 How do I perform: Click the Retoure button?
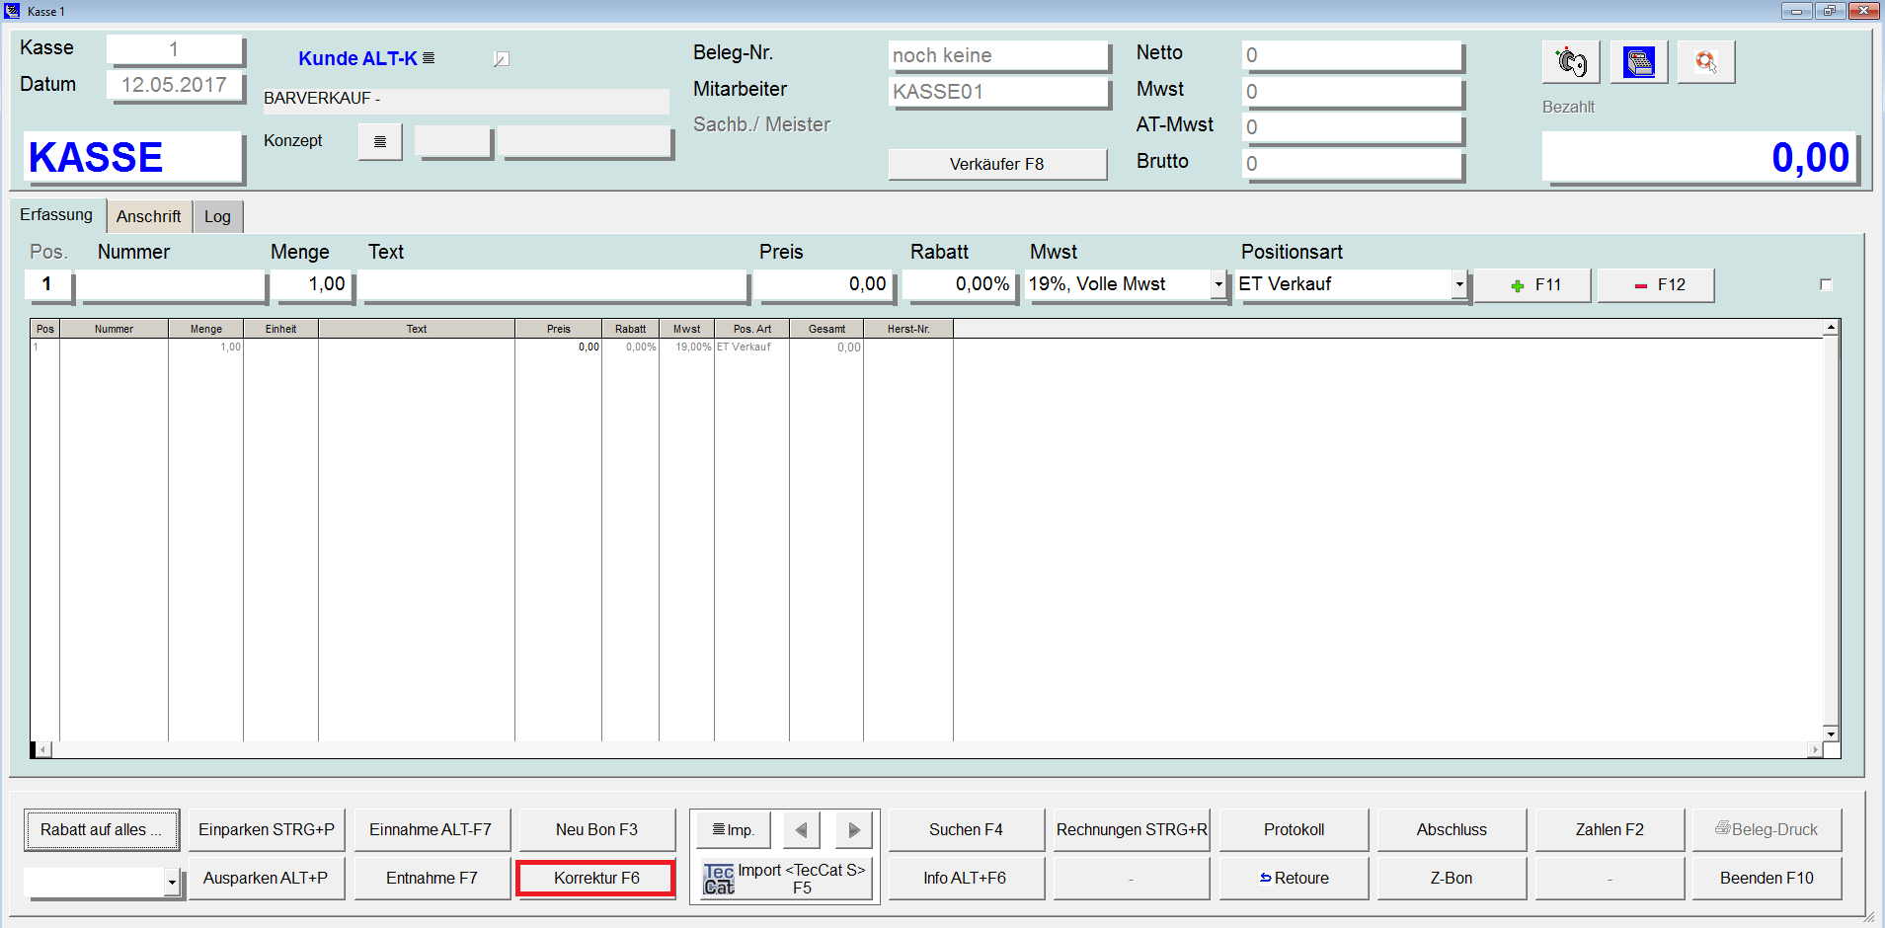(1294, 879)
